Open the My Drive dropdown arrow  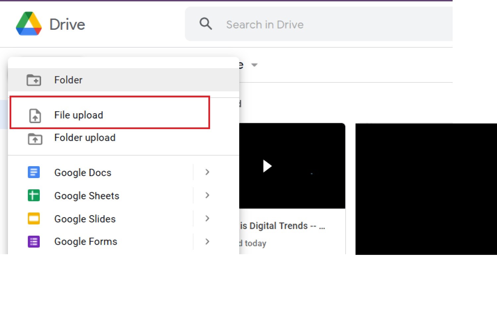tap(254, 65)
